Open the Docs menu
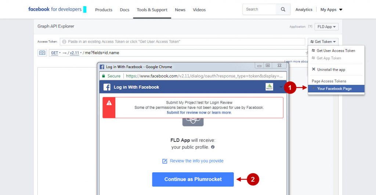Image resolution: width=376 pixels, height=195 pixels. 124,10
